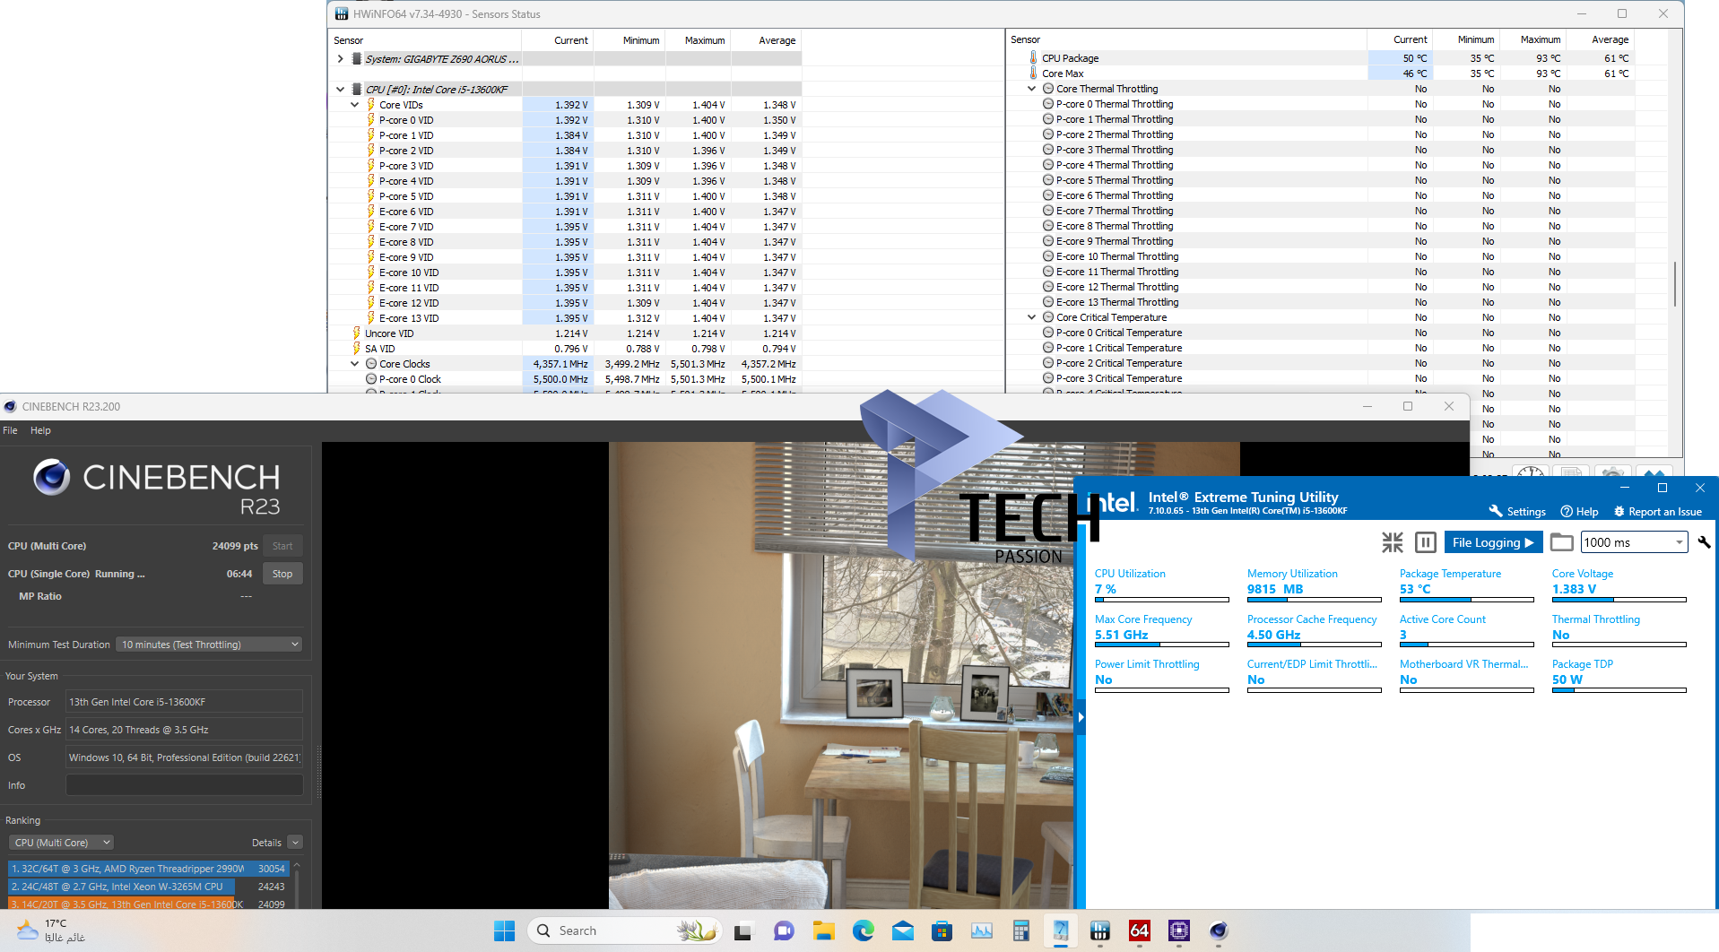
Task: Collapse the Core VIDs tree node
Action: click(355, 105)
